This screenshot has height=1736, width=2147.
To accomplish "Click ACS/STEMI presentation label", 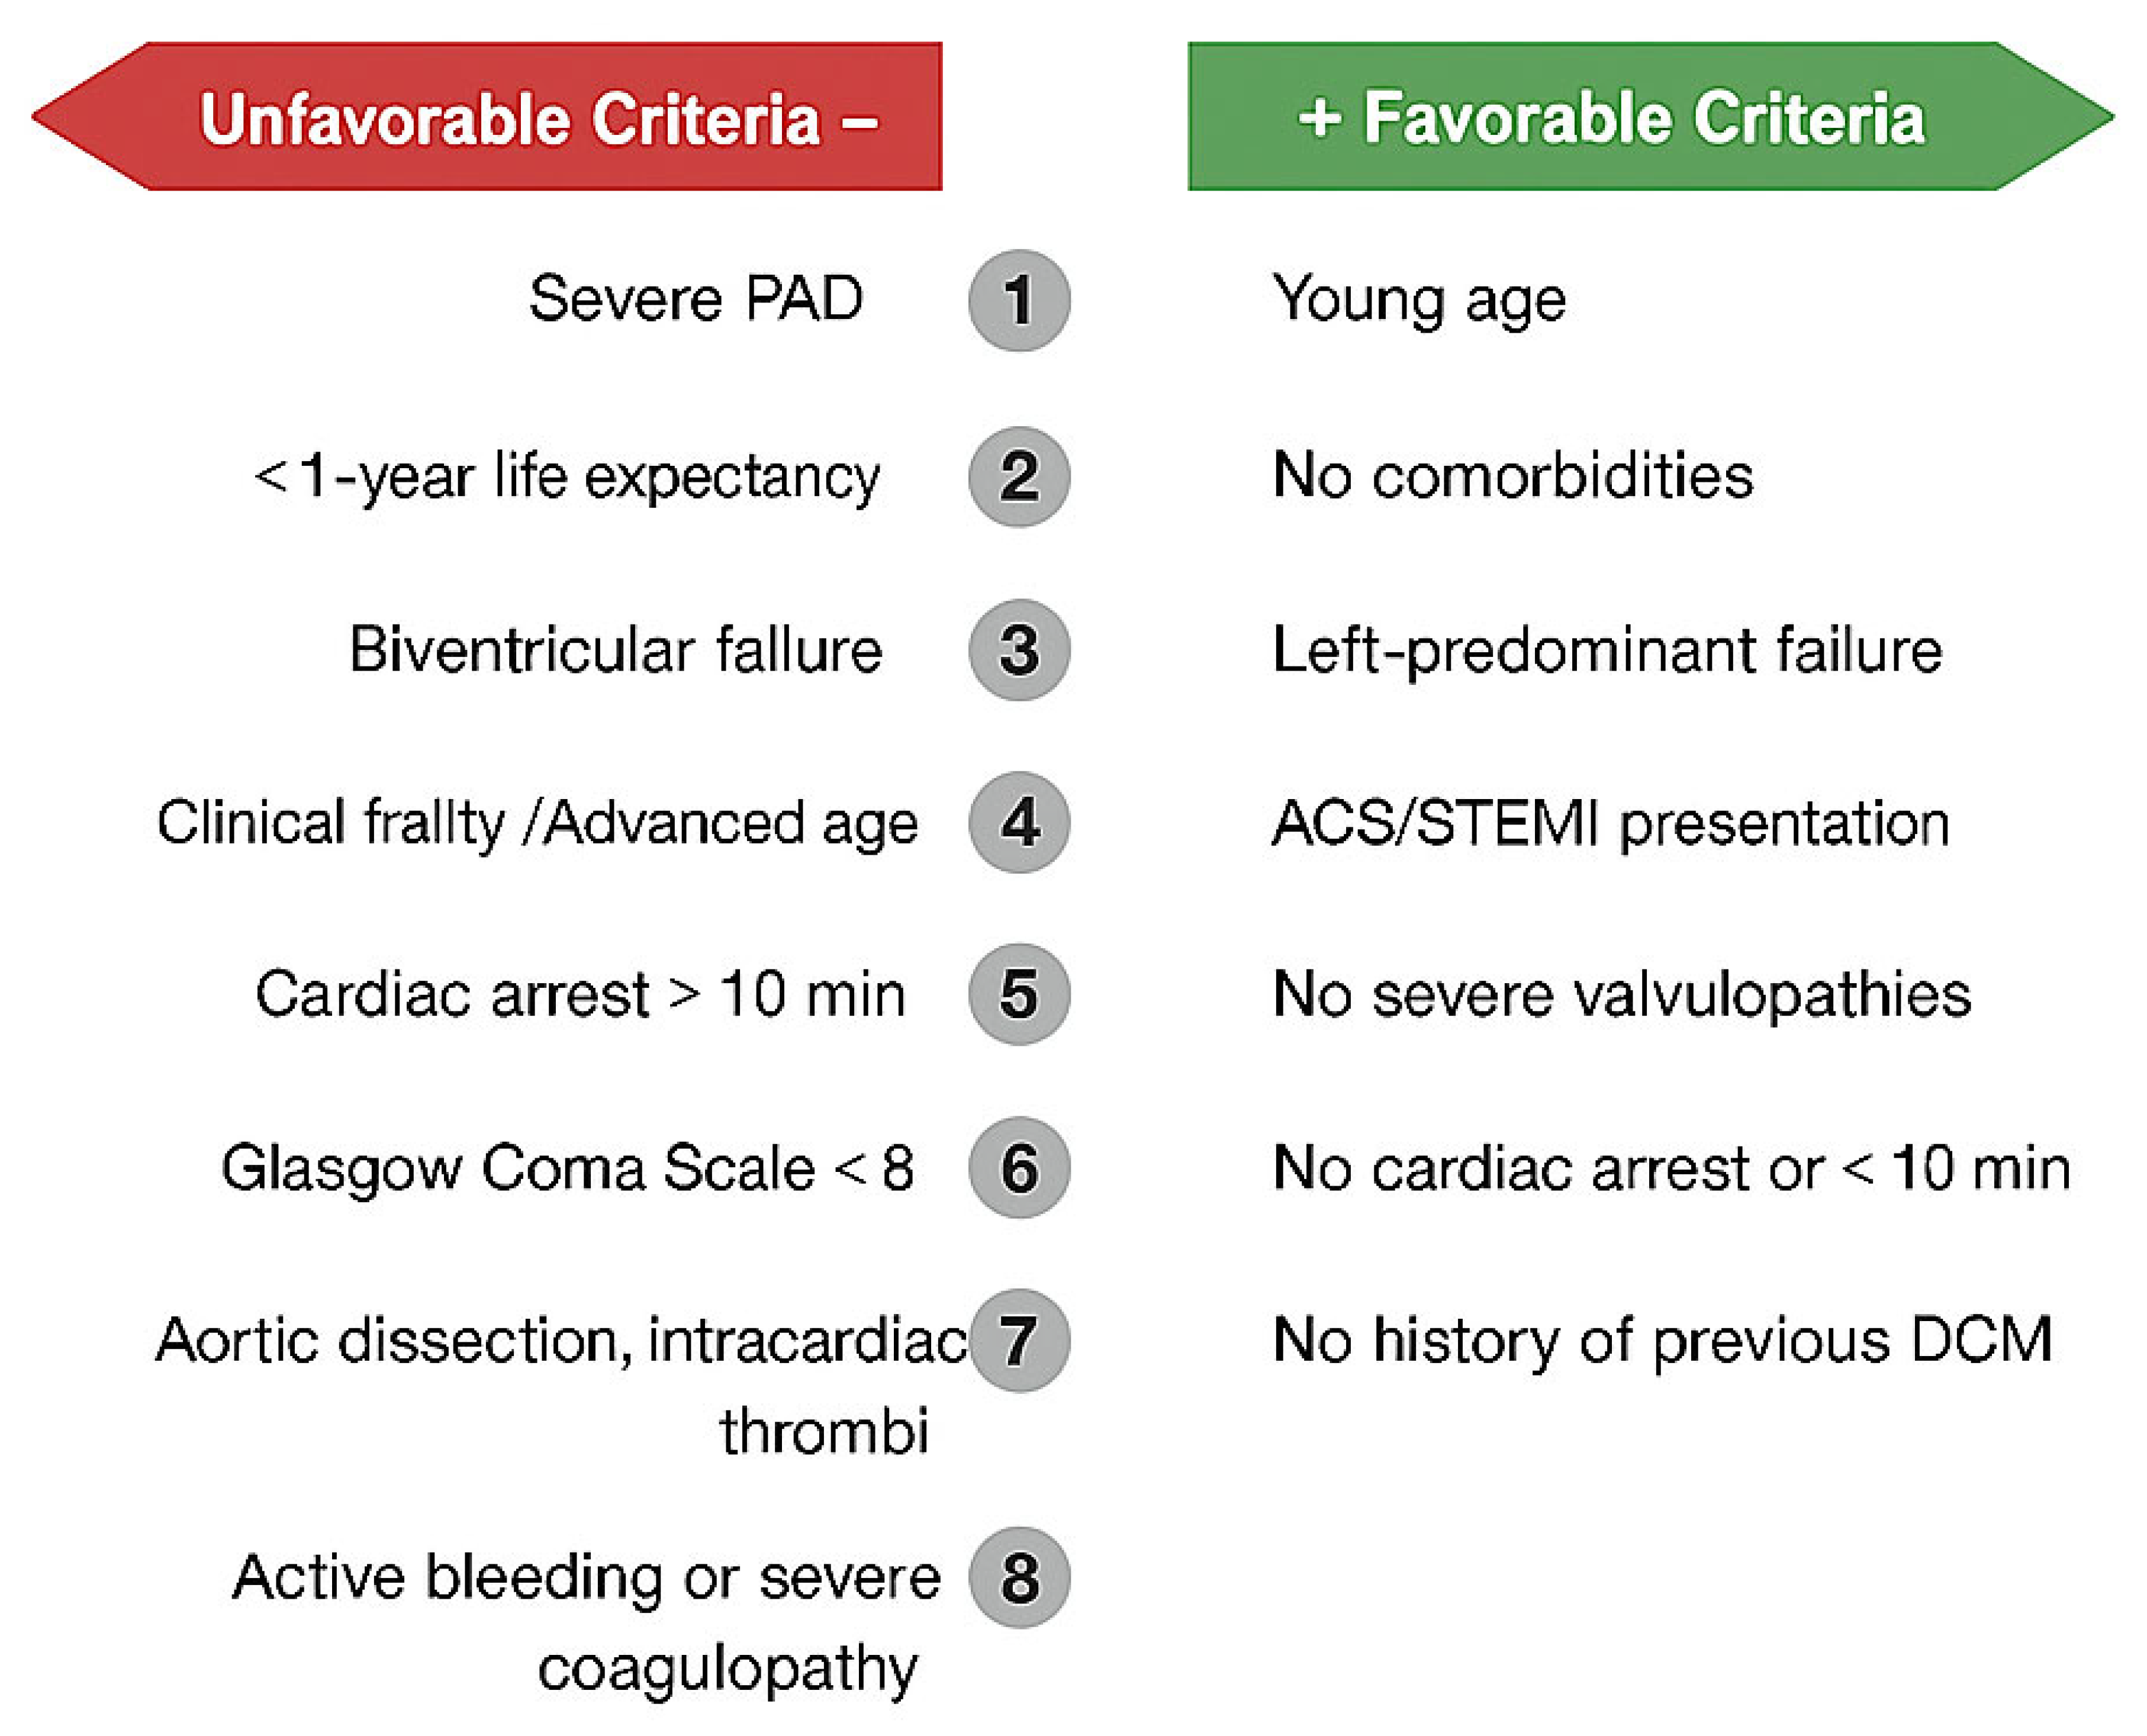I will tap(1610, 823).
